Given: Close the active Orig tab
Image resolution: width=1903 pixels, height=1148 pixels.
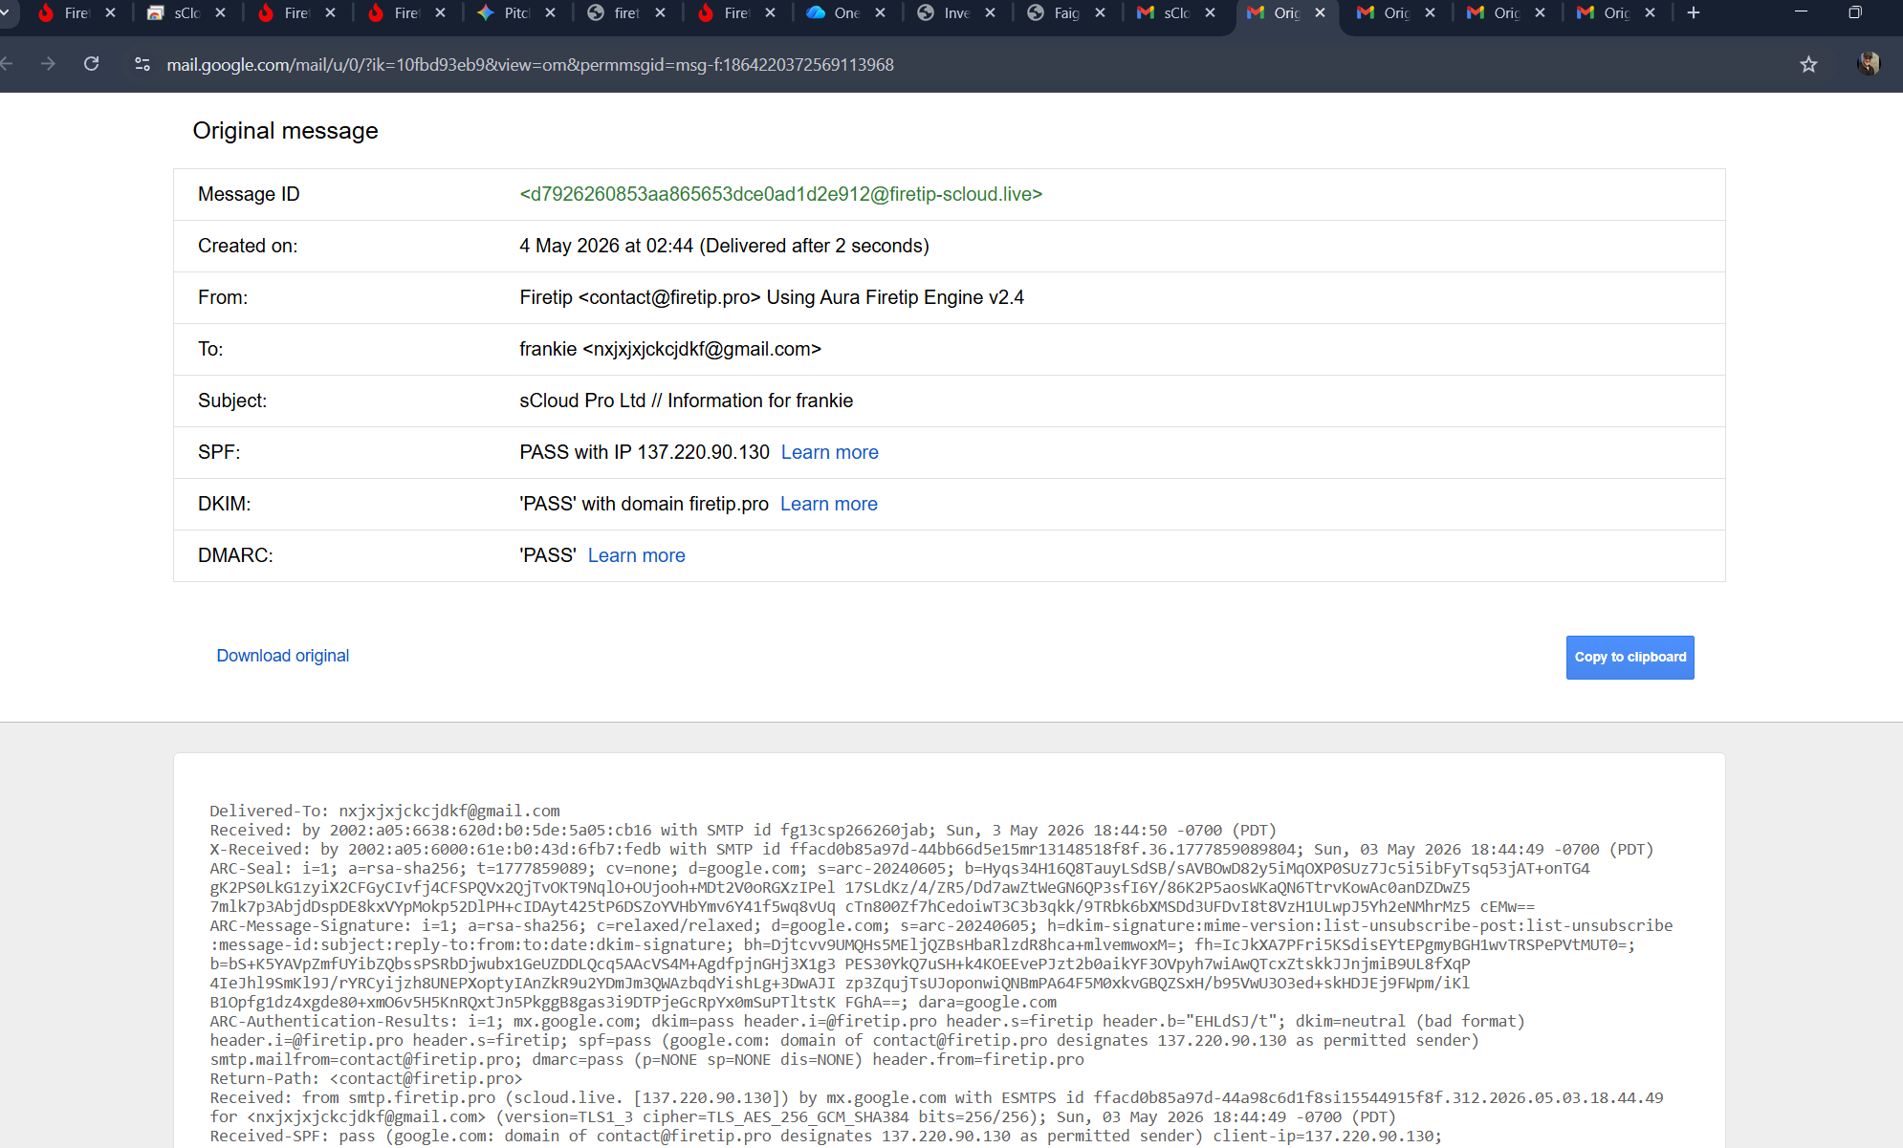Looking at the screenshot, I should [1320, 13].
